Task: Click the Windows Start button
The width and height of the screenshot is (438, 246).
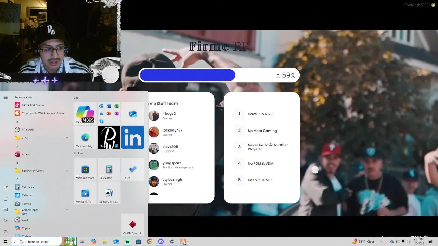Action: (x=5, y=242)
